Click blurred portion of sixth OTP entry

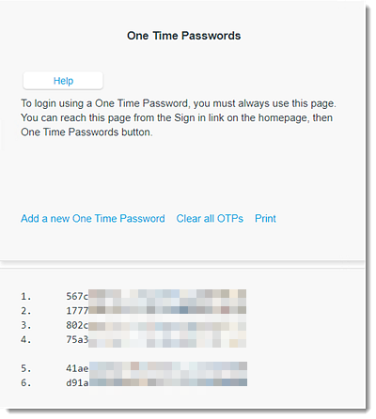168,382
